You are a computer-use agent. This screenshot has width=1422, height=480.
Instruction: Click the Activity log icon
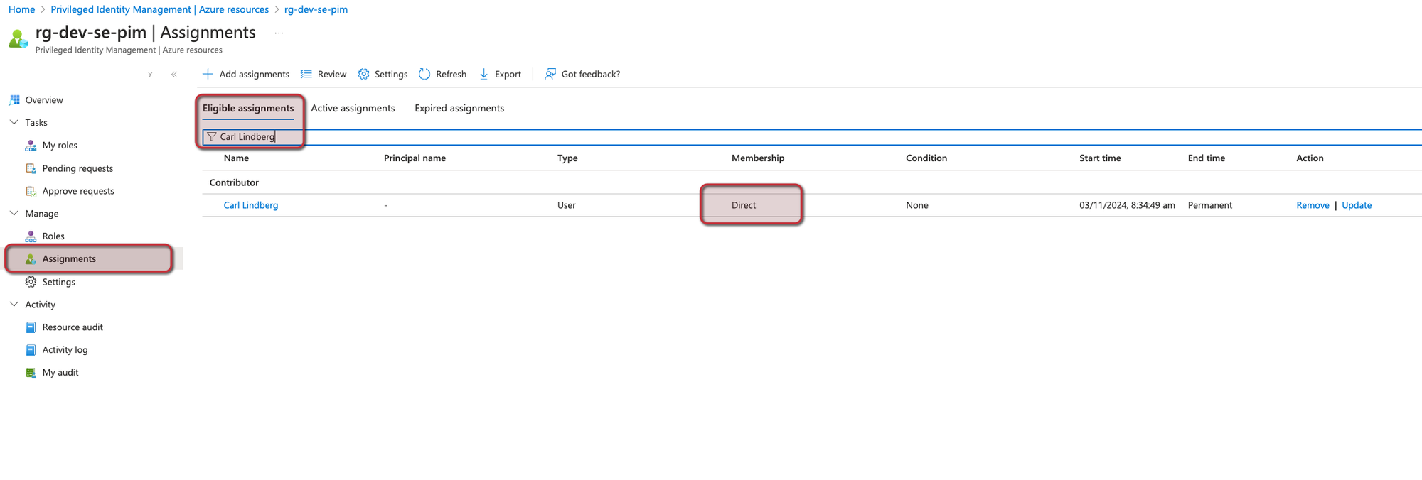click(x=31, y=350)
